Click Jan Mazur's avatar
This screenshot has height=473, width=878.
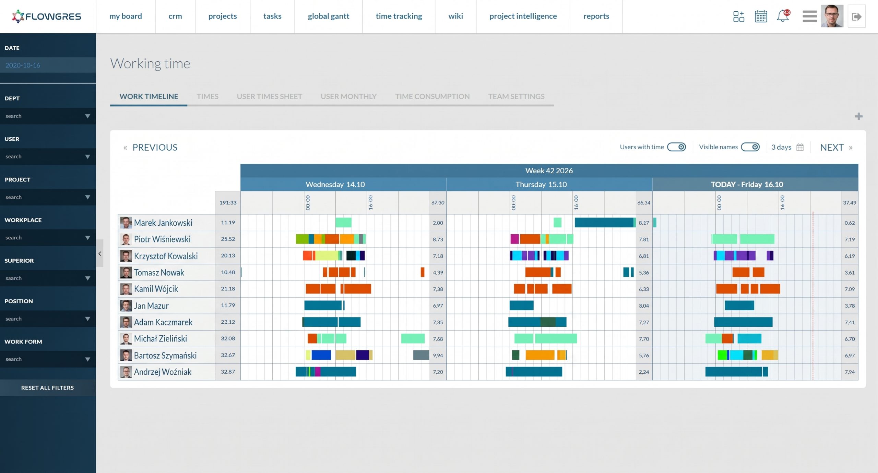pyautogui.click(x=126, y=306)
